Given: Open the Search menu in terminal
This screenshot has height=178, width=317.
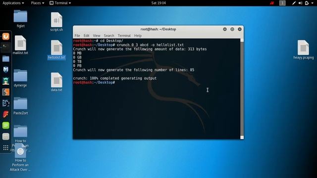Looking at the screenshot, I should (109, 36).
